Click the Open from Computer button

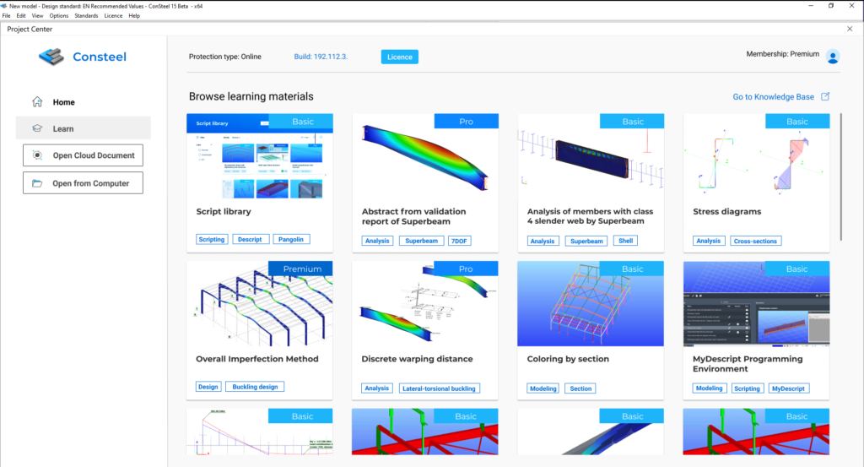[x=83, y=183]
